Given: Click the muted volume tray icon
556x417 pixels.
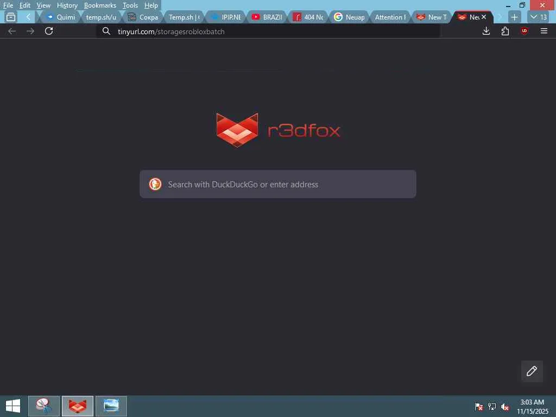Looking at the screenshot, I should (505, 407).
